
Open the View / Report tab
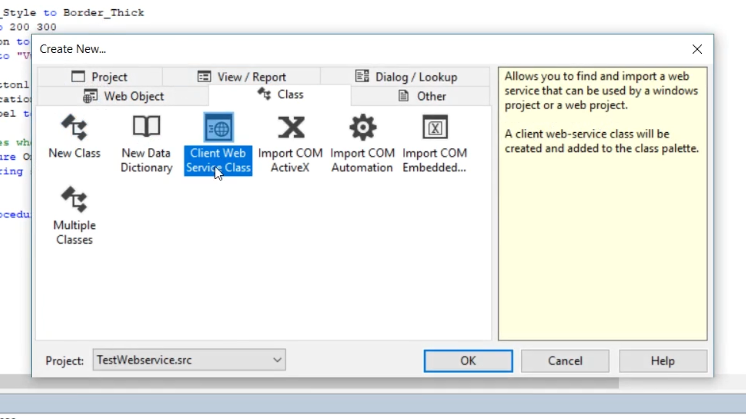(242, 77)
